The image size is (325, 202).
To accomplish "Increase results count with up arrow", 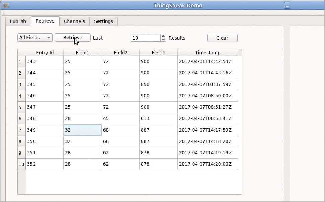I will click(x=163, y=36).
